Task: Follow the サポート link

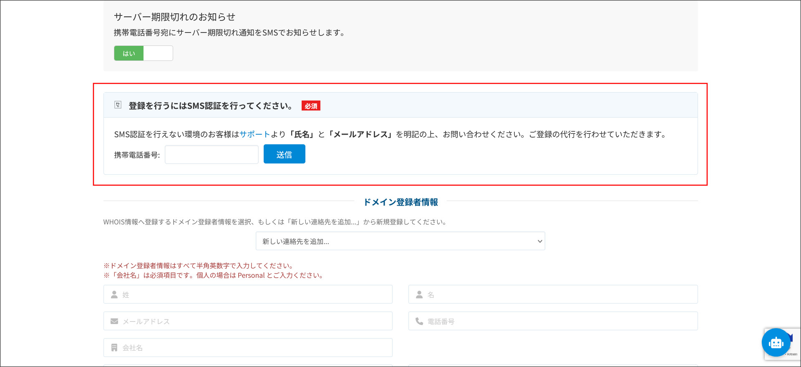Action: (254, 134)
